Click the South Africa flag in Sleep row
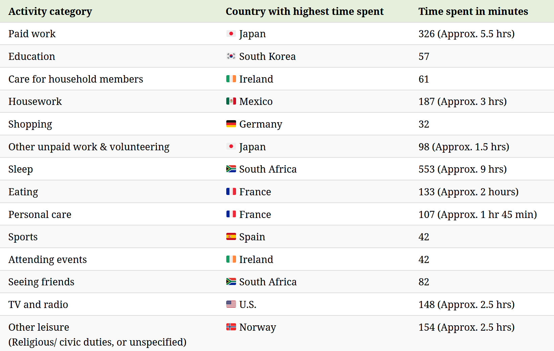This screenshot has width=554, height=351. pos(231,169)
